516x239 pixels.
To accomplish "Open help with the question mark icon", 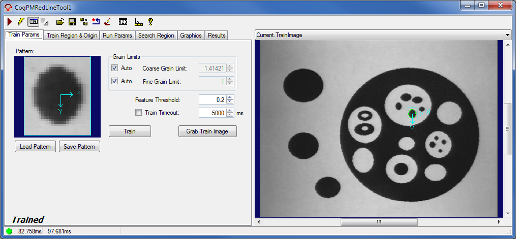I will (x=150, y=22).
